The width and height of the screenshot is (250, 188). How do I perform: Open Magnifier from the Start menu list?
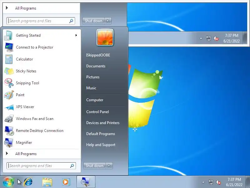click(42, 143)
